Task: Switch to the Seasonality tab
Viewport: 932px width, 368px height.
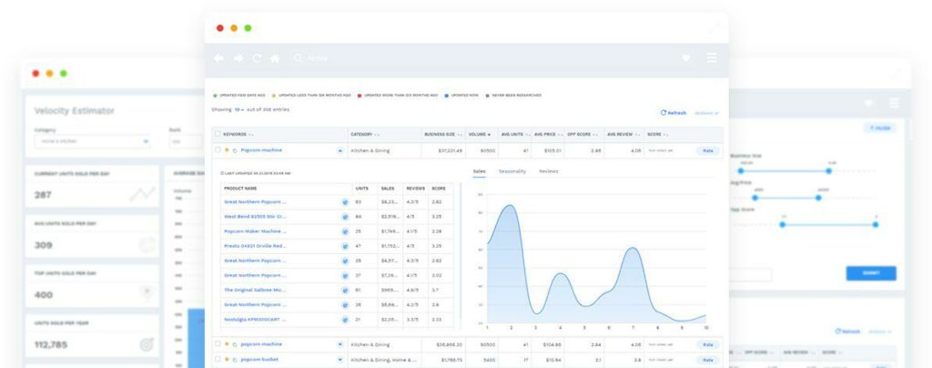Action: coord(512,171)
